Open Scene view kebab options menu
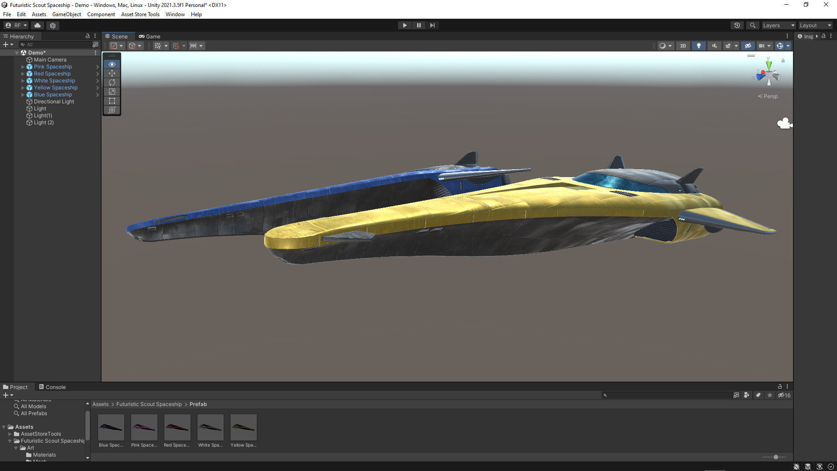This screenshot has width=837, height=471. tap(787, 36)
